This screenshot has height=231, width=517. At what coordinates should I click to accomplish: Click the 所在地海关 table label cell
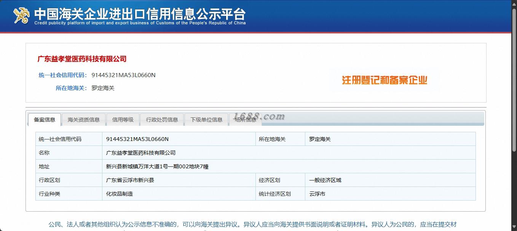(280, 139)
